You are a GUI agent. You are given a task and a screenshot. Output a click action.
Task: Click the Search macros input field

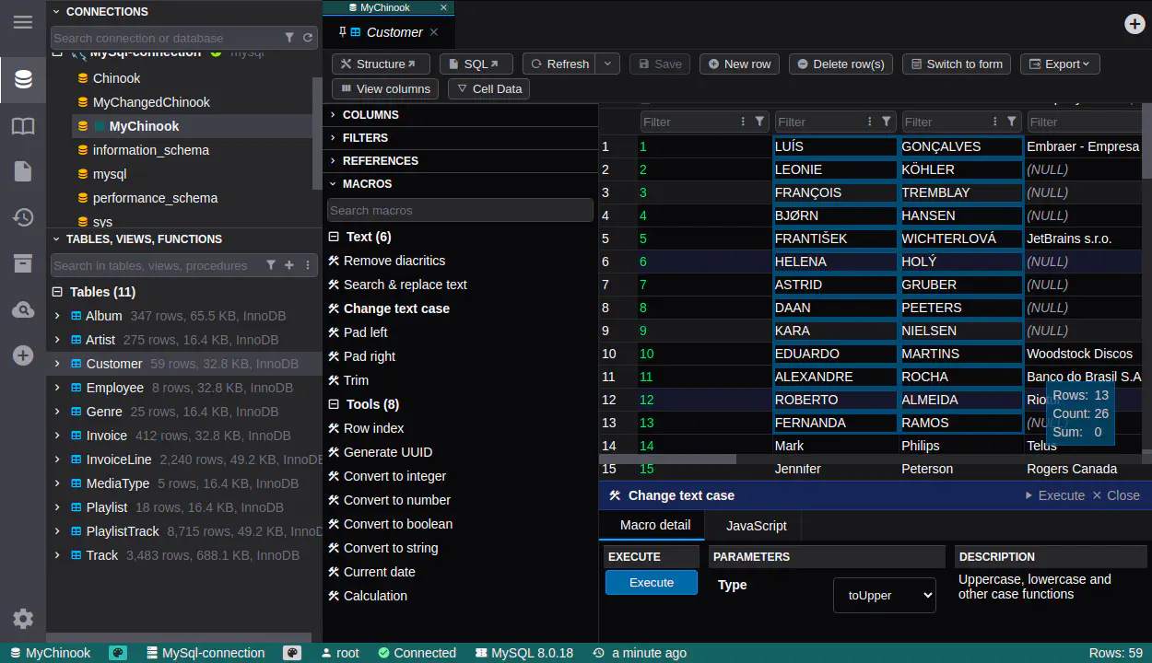click(460, 210)
